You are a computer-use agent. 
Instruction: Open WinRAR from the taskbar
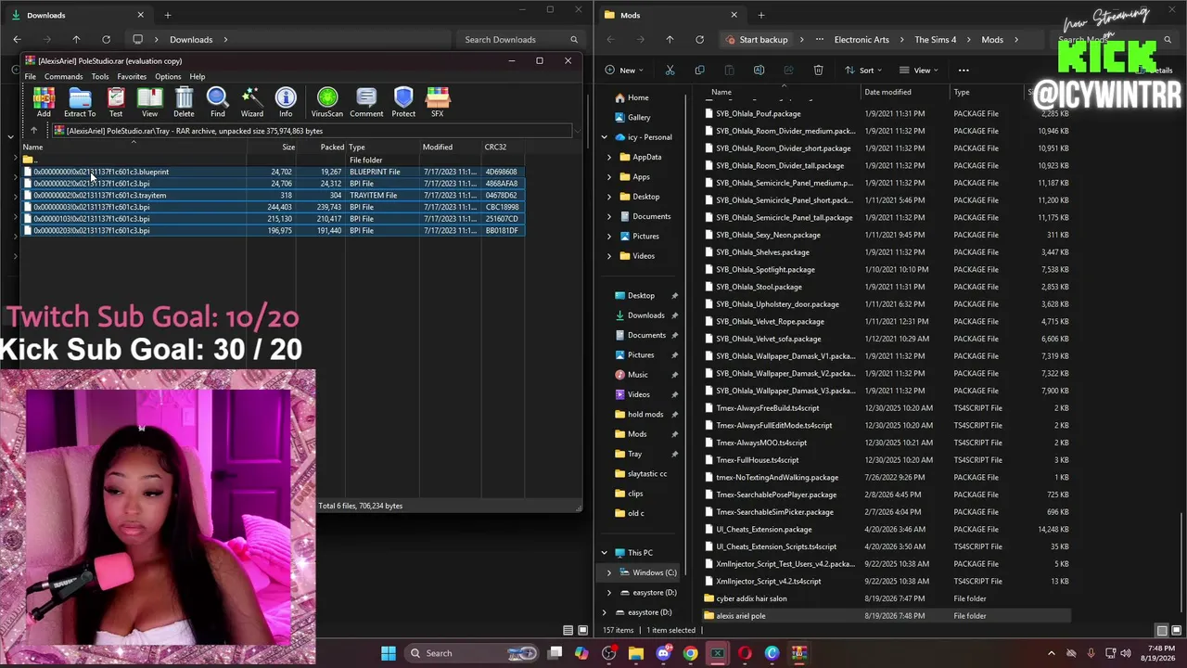[x=798, y=653]
